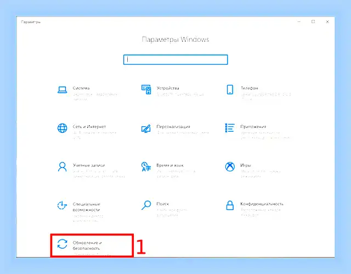
Task: Select the Поиск label
Action: point(163,204)
